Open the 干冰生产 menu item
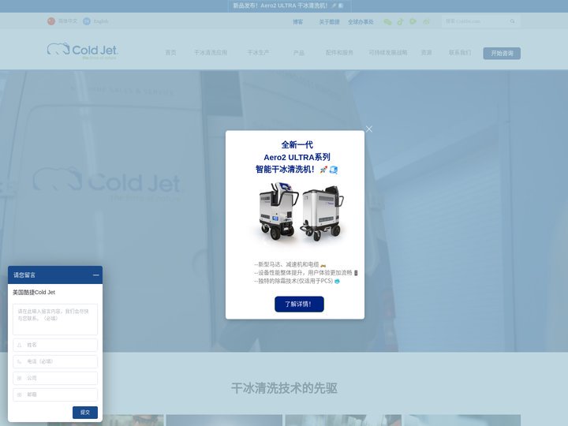The height and width of the screenshot is (426, 568). pos(258,53)
